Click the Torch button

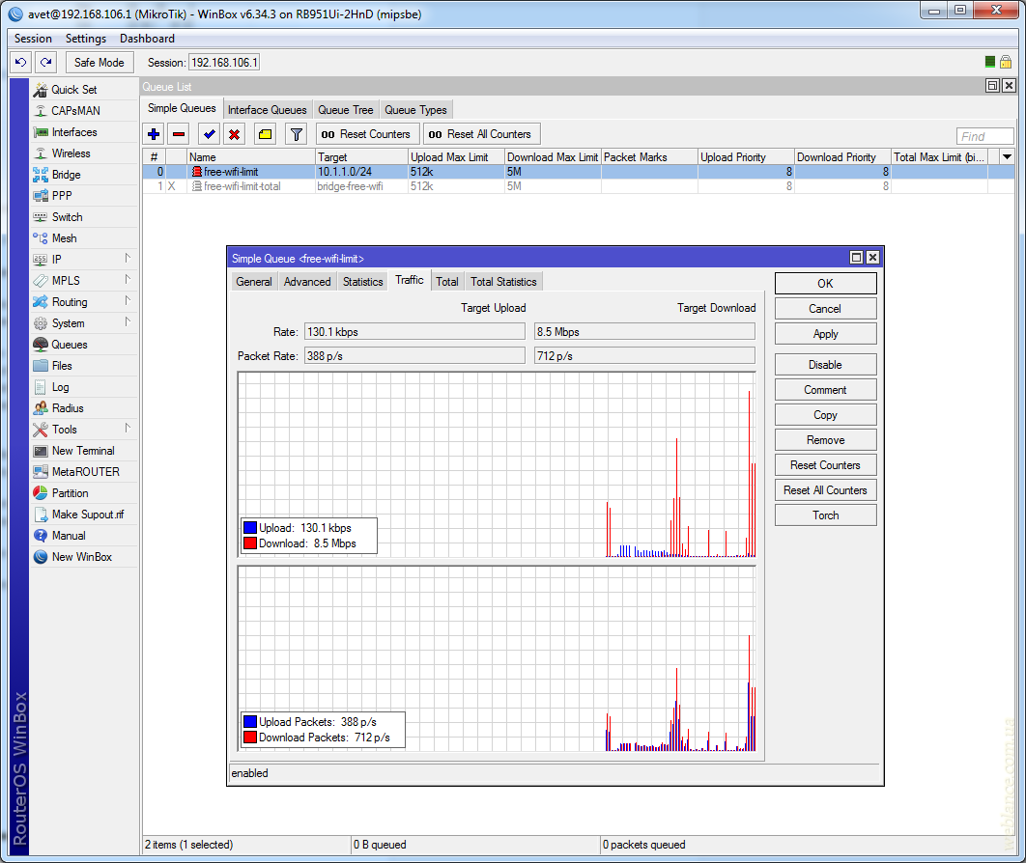pyautogui.click(x=825, y=515)
